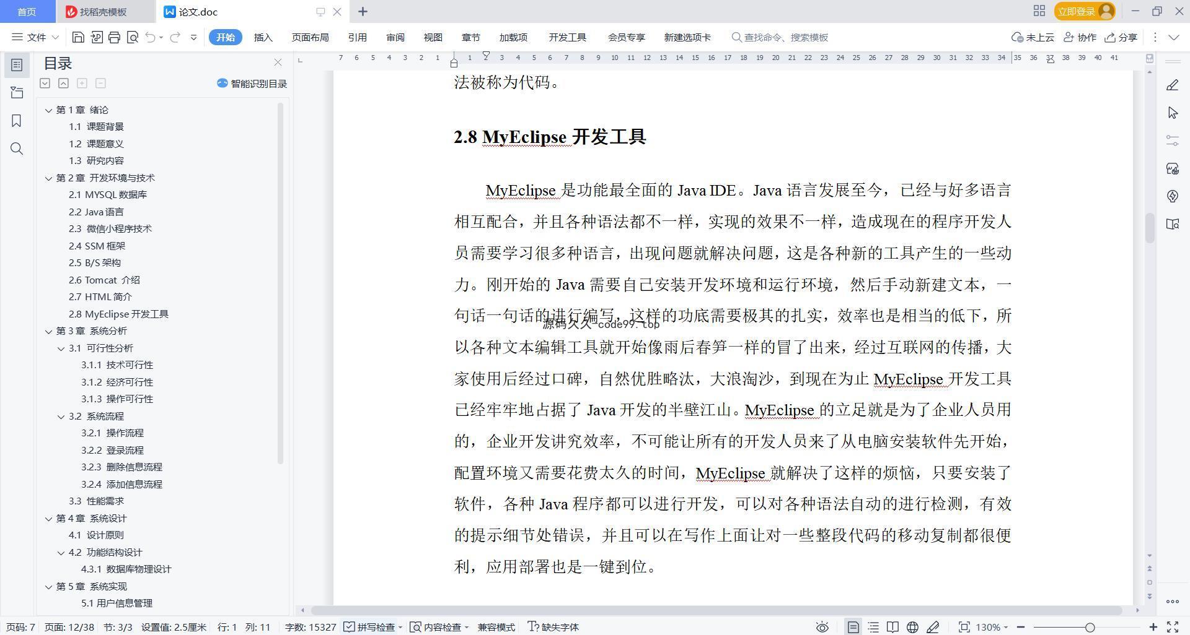Screen dimensions: 1190x635
Task: Open quick access toolbar customize dropdown
Action: tap(193, 37)
